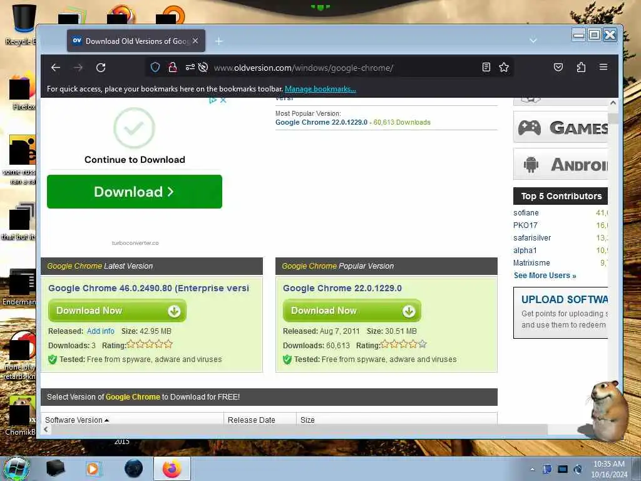Viewport: 641px width, 481px height.
Task: Rate Chrome 22.0.1229.0 with fifth star
Action: click(x=423, y=344)
